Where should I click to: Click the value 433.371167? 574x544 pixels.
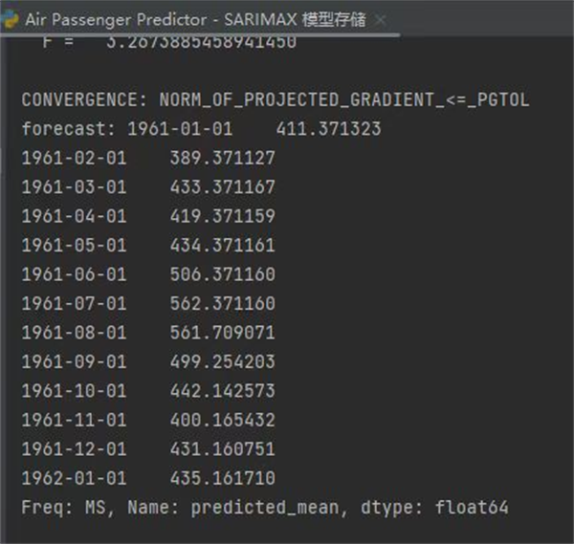[x=222, y=186]
